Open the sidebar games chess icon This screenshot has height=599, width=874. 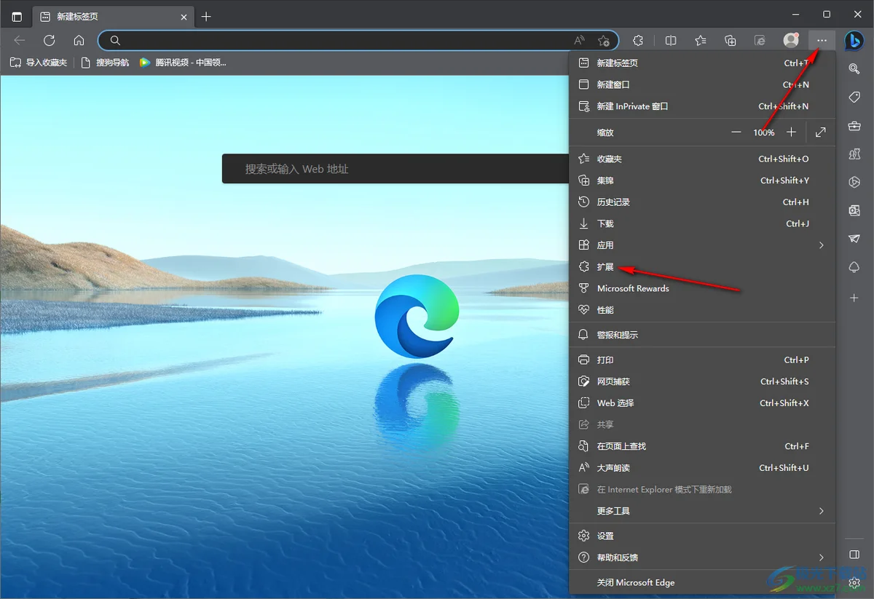[854, 154]
